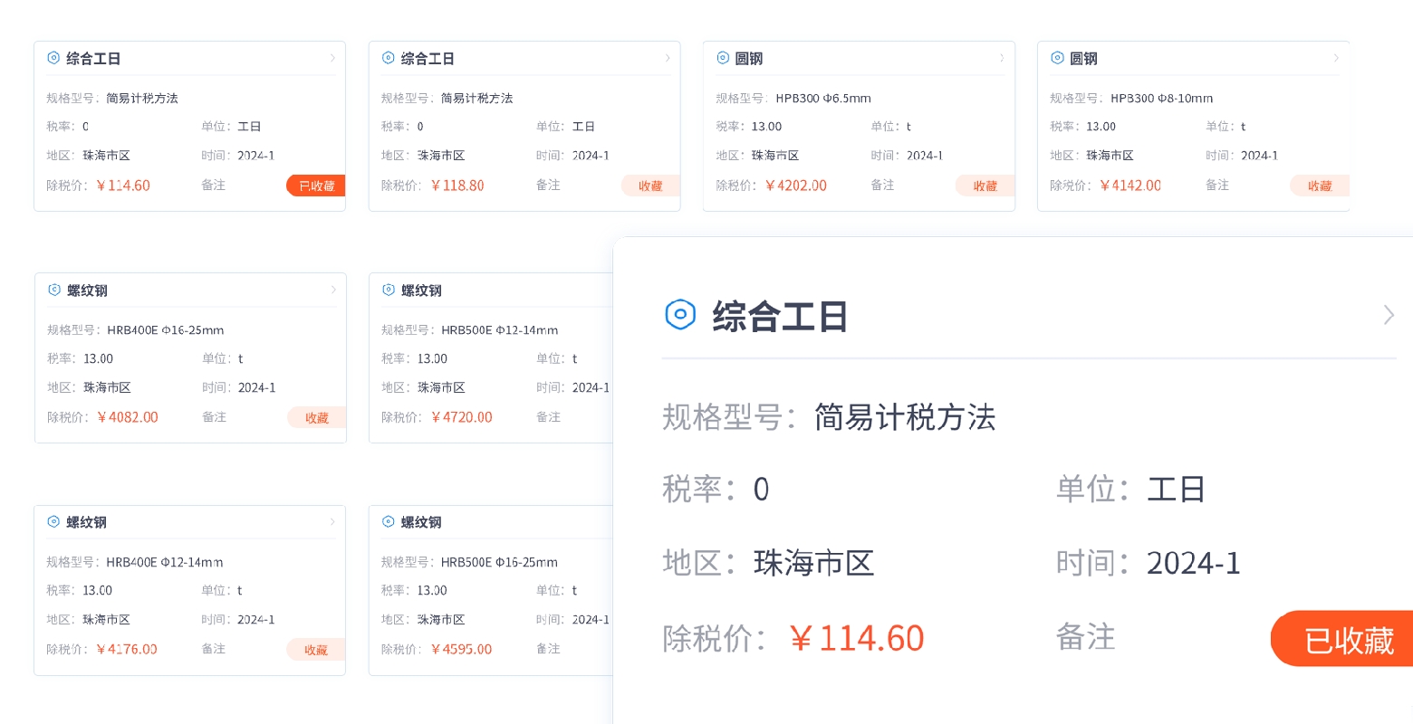Click price ¥4720.00

pos(462,417)
